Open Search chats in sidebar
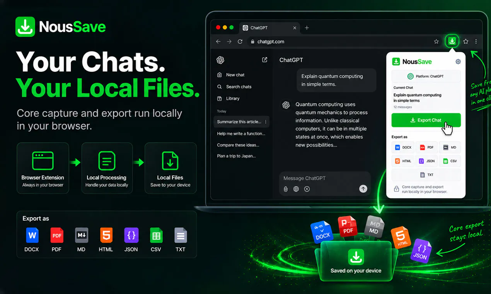The height and width of the screenshot is (294, 491). click(234, 87)
